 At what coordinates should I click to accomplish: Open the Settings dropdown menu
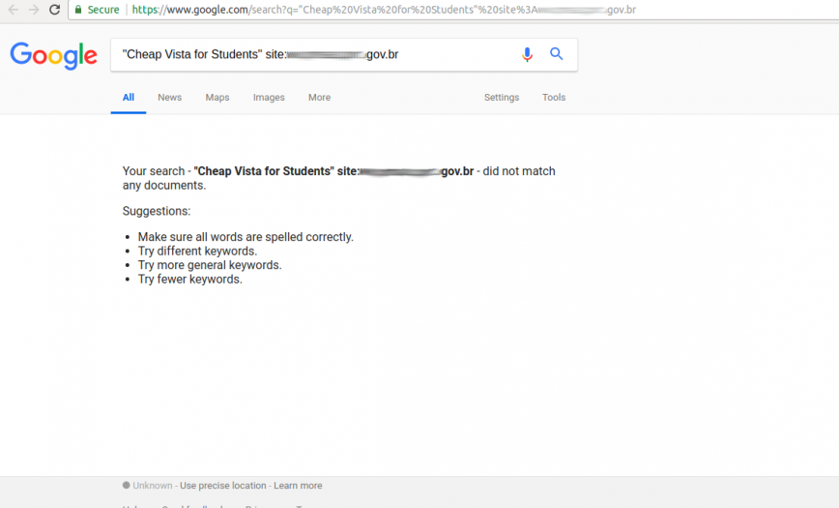click(502, 98)
